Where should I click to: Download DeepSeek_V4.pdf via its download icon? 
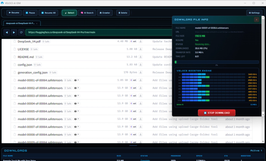[140, 41]
